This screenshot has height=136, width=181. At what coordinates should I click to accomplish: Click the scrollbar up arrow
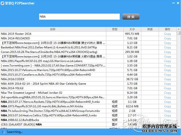(x=179, y=29)
